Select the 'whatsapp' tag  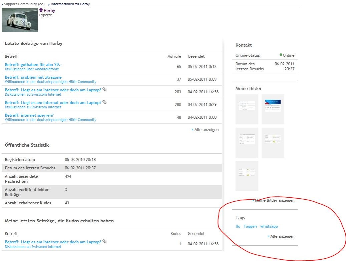[269, 226]
